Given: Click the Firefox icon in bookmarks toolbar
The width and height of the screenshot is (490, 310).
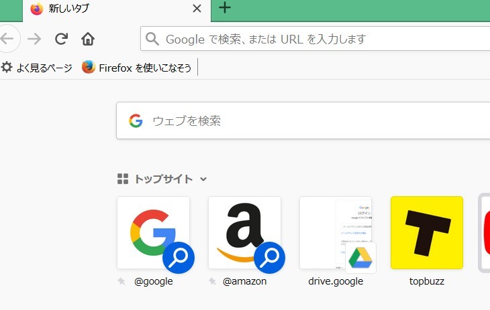Looking at the screenshot, I should (x=89, y=68).
